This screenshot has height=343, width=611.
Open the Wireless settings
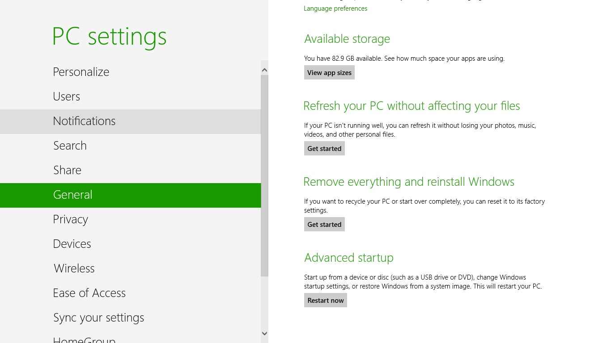[74, 268]
